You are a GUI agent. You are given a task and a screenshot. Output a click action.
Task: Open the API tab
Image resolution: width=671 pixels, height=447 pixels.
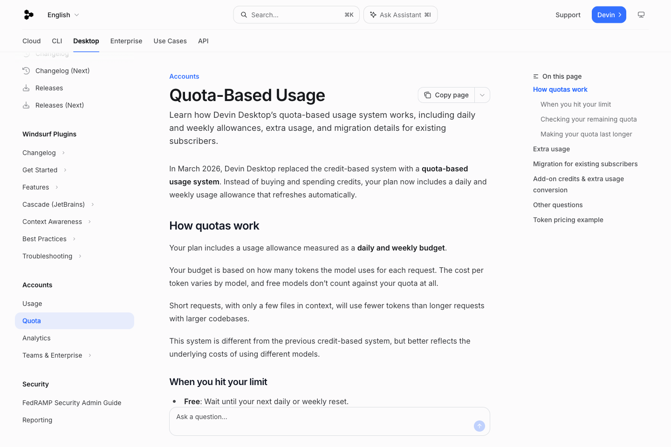click(x=203, y=41)
